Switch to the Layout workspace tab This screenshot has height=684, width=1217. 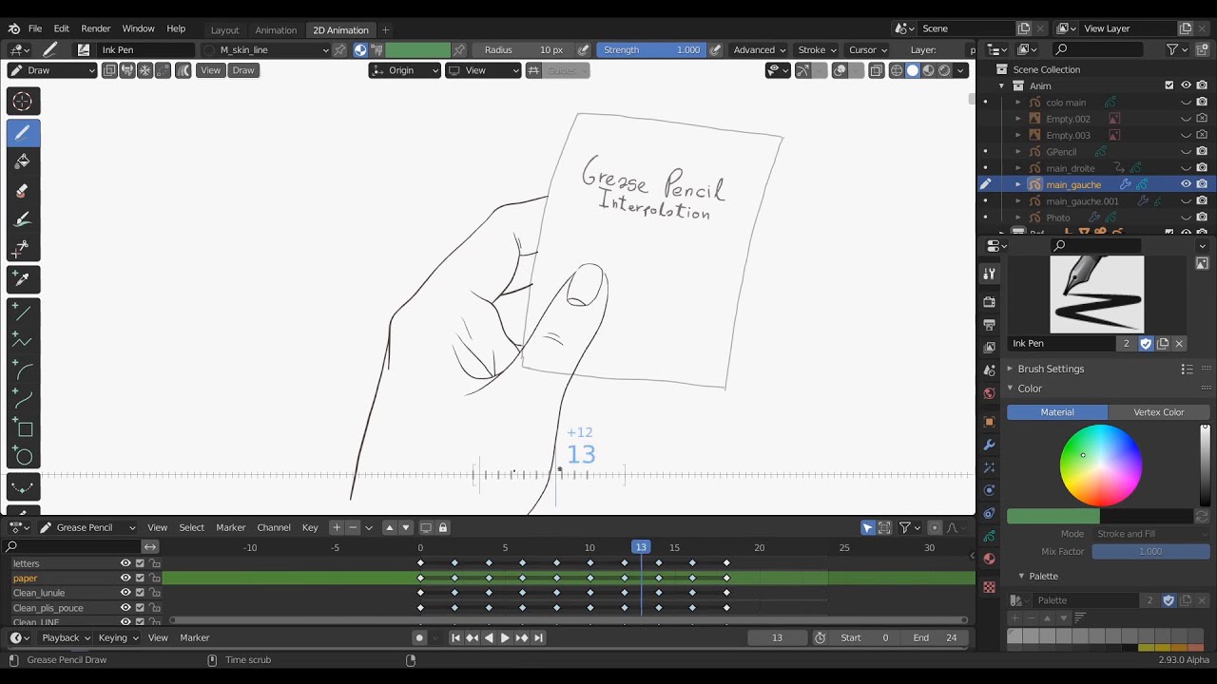224,30
